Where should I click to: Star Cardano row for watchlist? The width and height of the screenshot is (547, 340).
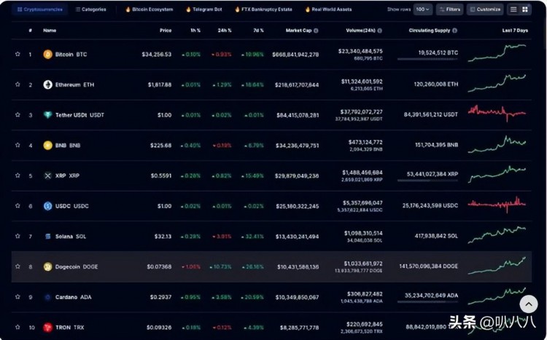tap(18, 296)
